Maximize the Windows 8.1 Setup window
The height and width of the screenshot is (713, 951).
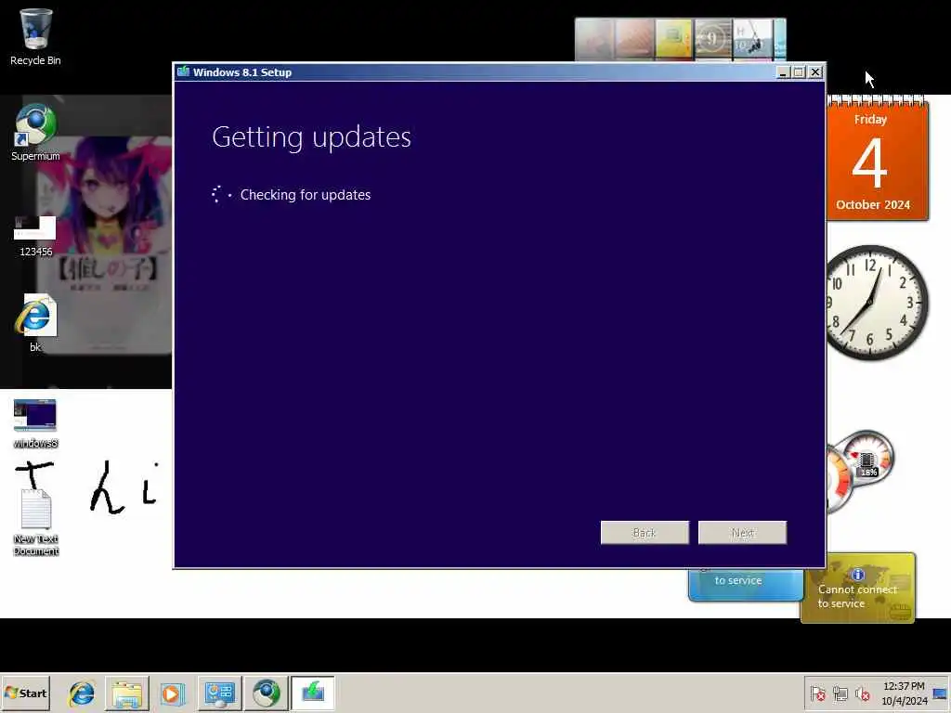pos(799,72)
